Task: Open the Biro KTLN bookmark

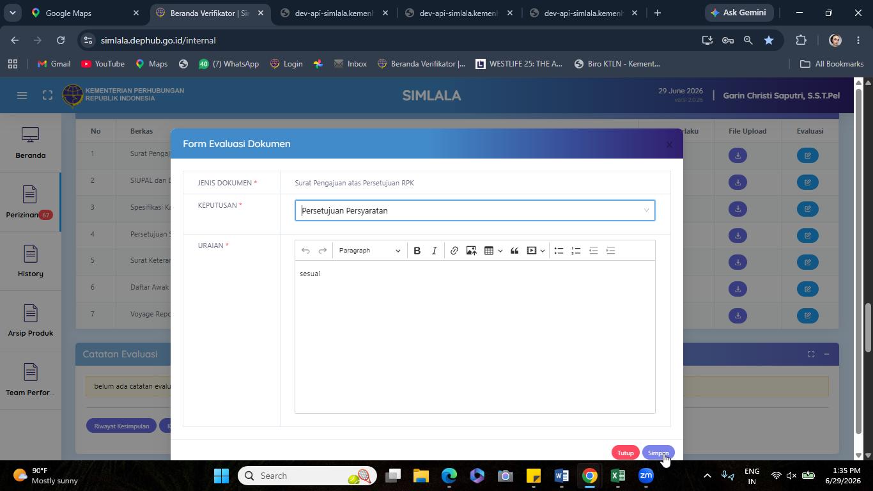Action: (x=617, y=64)
